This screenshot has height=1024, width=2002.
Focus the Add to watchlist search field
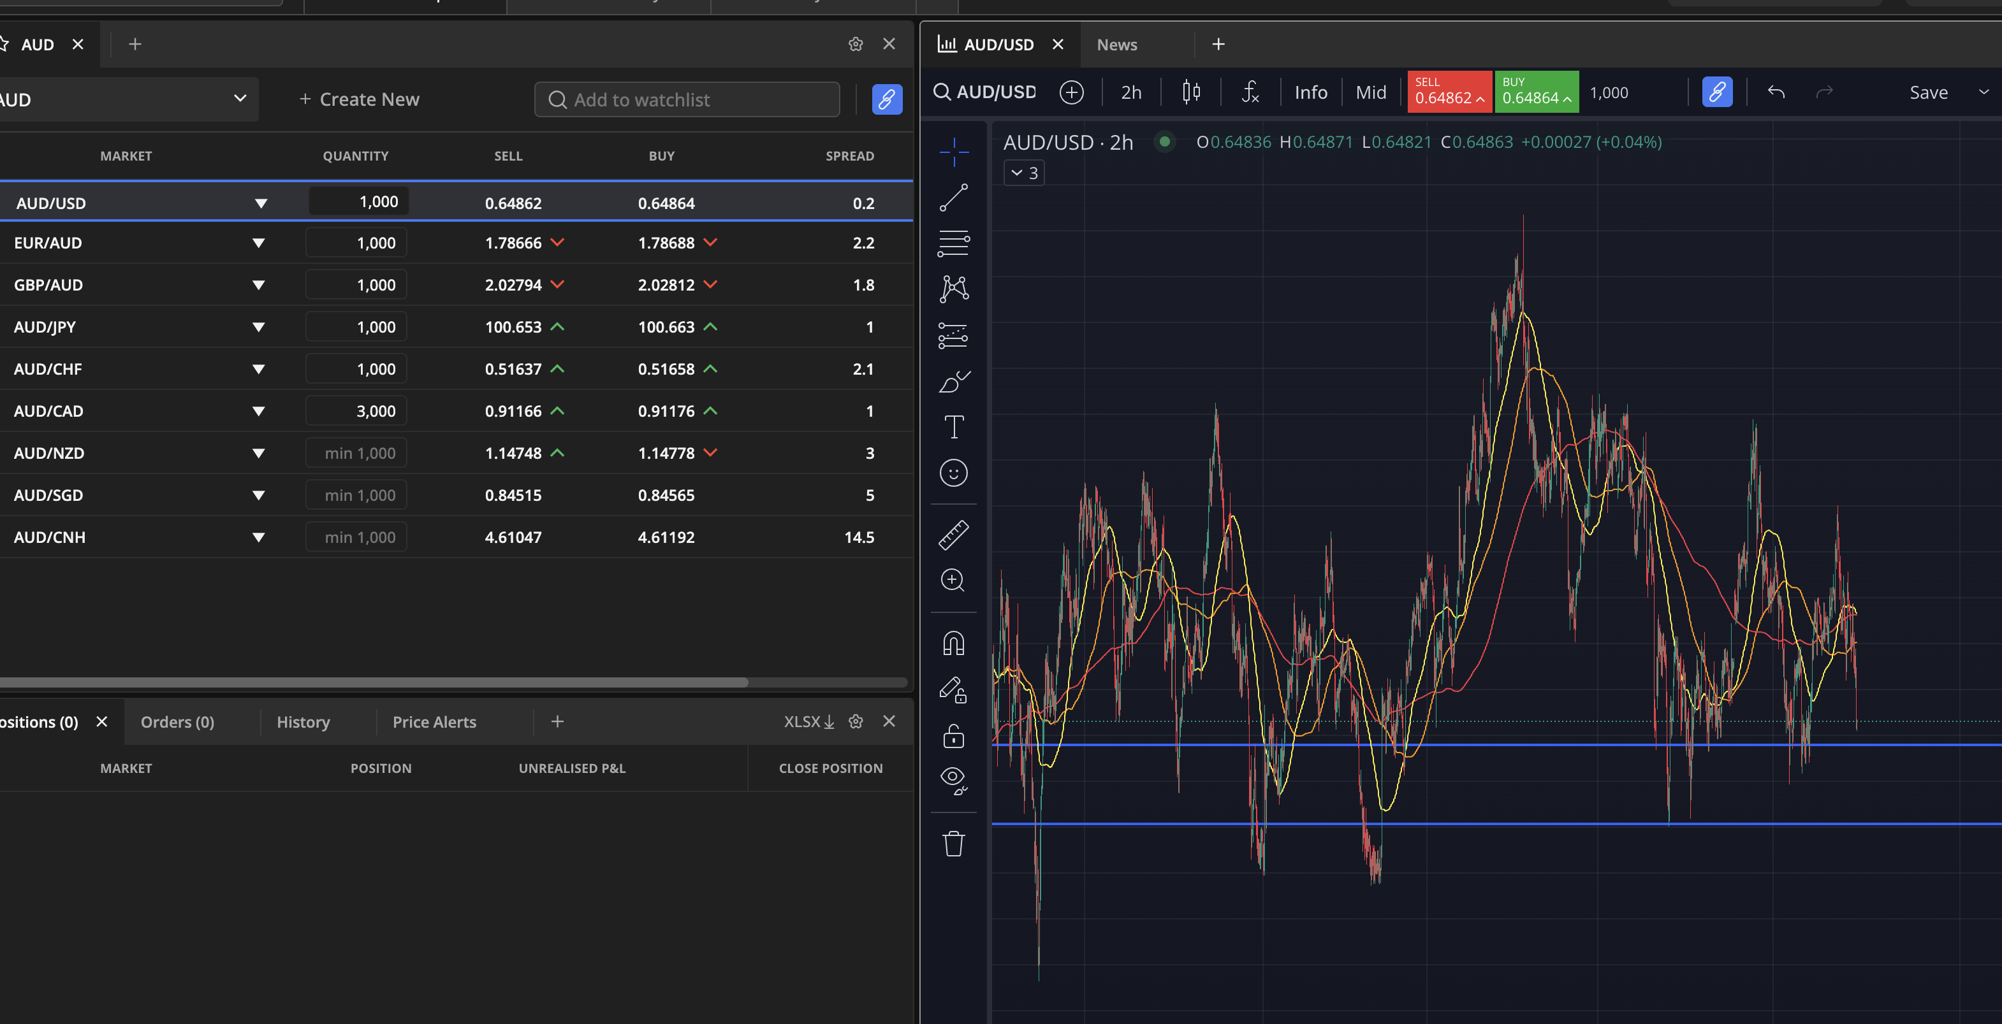[687, 99]
